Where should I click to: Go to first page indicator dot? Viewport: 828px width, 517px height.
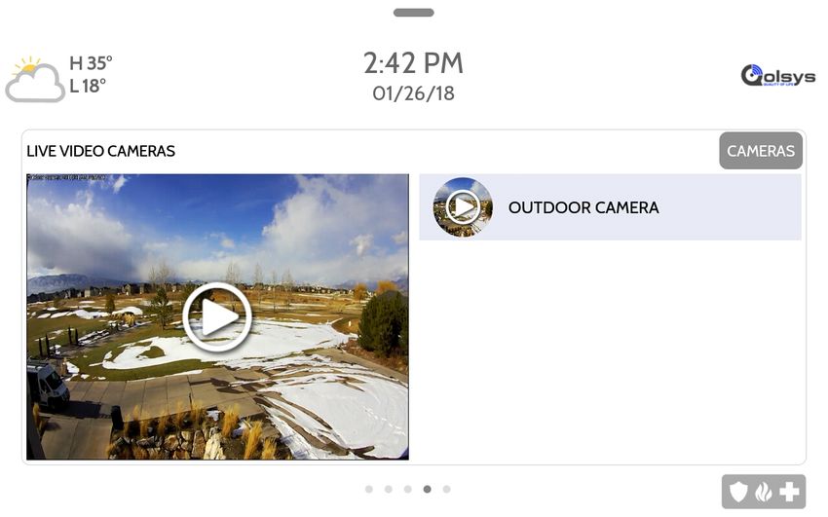[x=369, y=489]
